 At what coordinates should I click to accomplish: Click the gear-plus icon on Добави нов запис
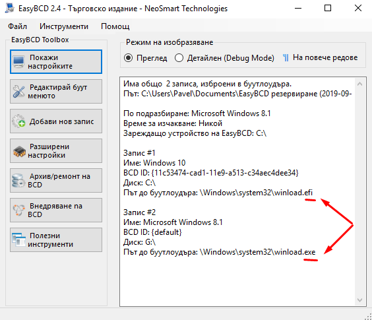tap(18, 121)
